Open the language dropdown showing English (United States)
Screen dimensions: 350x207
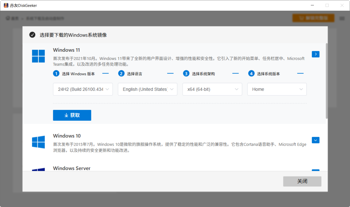click(148, 89)
